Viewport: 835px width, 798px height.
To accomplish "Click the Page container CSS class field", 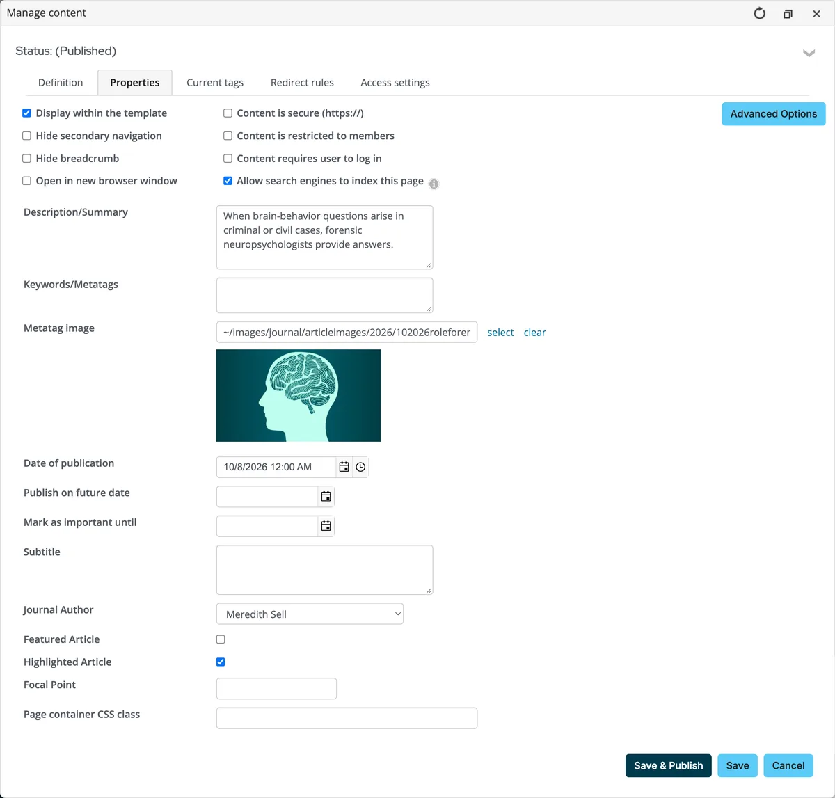I will 347,718.
